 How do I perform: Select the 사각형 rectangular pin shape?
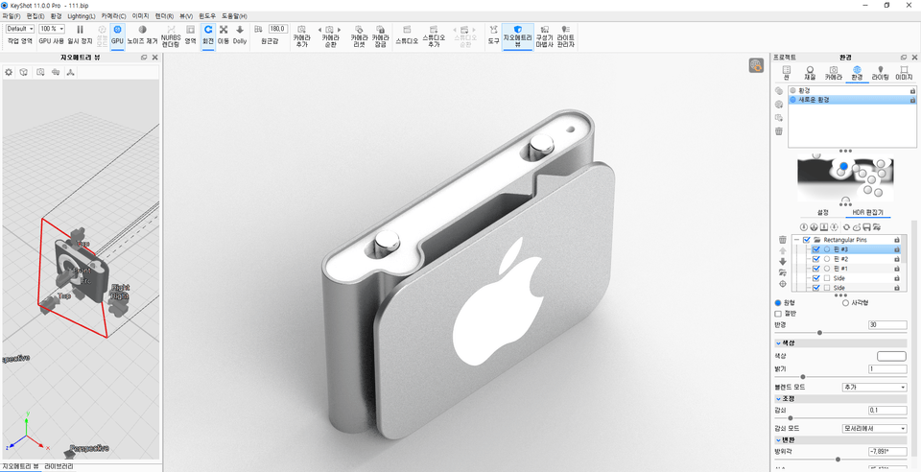click(846, 303)
